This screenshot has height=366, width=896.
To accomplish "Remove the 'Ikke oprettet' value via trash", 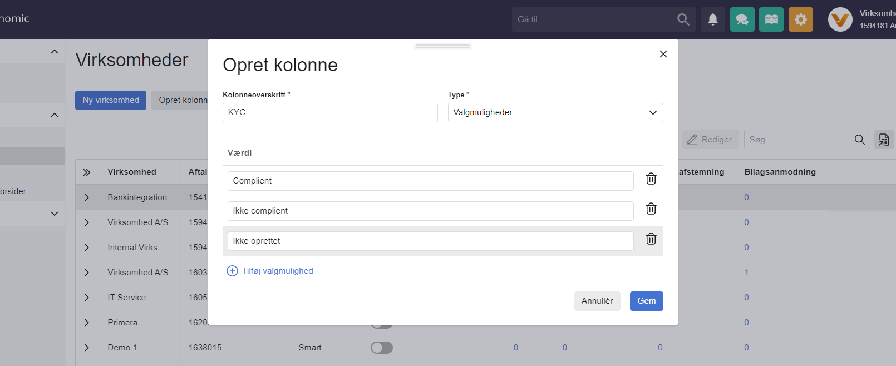I will (x=651, y=239).
